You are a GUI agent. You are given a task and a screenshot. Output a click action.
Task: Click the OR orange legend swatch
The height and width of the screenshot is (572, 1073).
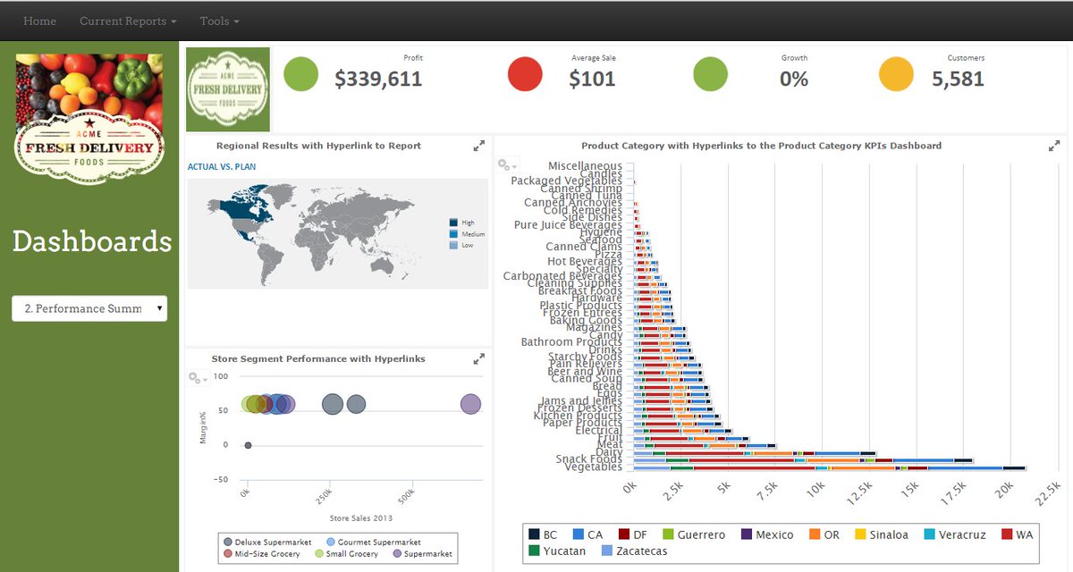point(815,534)
